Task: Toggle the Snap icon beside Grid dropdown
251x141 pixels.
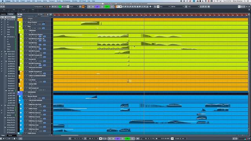Action: point(158,7)
